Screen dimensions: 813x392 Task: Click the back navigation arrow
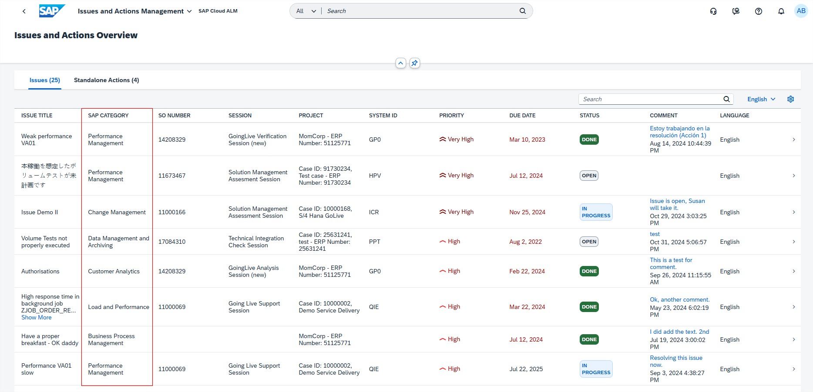[24, 11]
